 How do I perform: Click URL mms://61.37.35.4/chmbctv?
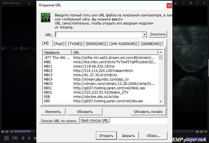95,75
